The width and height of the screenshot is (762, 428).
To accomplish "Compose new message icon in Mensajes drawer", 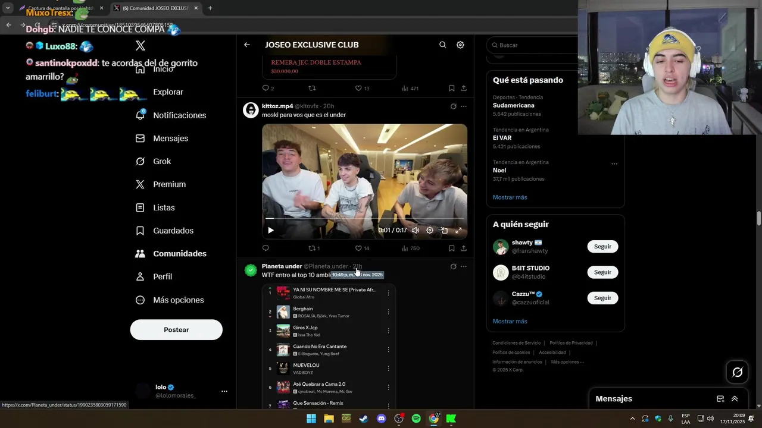I will point(720,399).
